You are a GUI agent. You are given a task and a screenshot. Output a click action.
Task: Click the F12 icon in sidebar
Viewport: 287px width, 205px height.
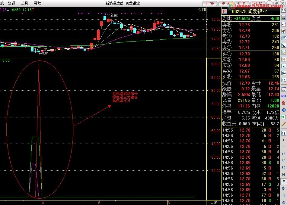tap(283, 66)
